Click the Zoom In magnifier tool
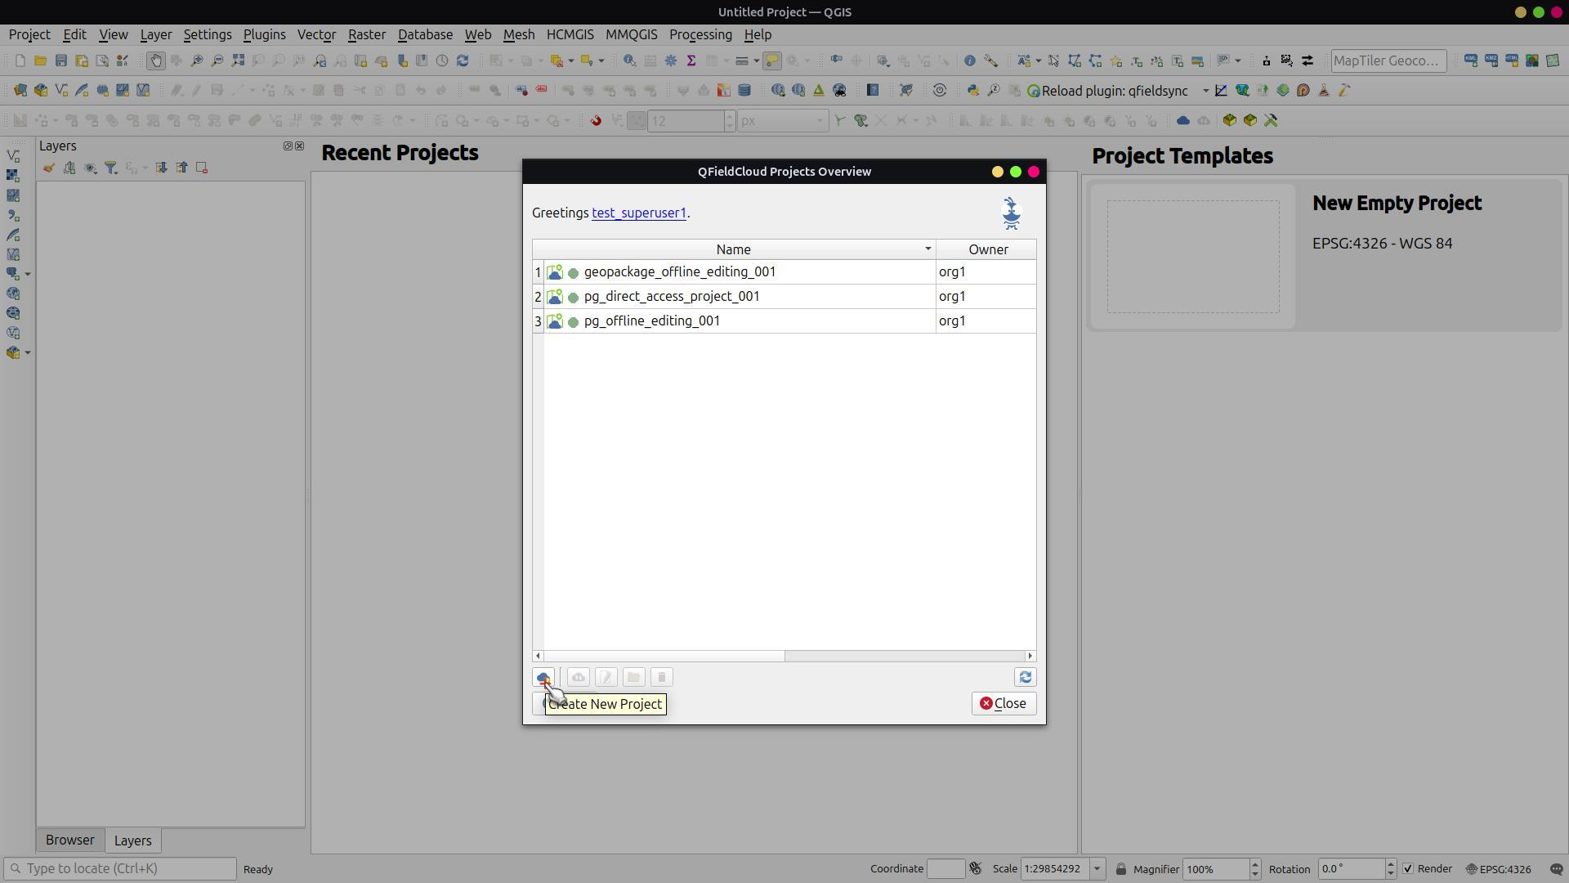Viewport: 1569px width, 883px height. (197, 61)
